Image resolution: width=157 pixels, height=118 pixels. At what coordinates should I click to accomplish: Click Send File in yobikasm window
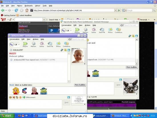point(102,31)
